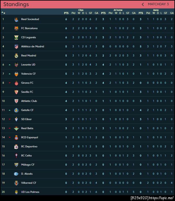Open the Girona FC team link
This screenshot has height=201, width=175.
point(27,83)
